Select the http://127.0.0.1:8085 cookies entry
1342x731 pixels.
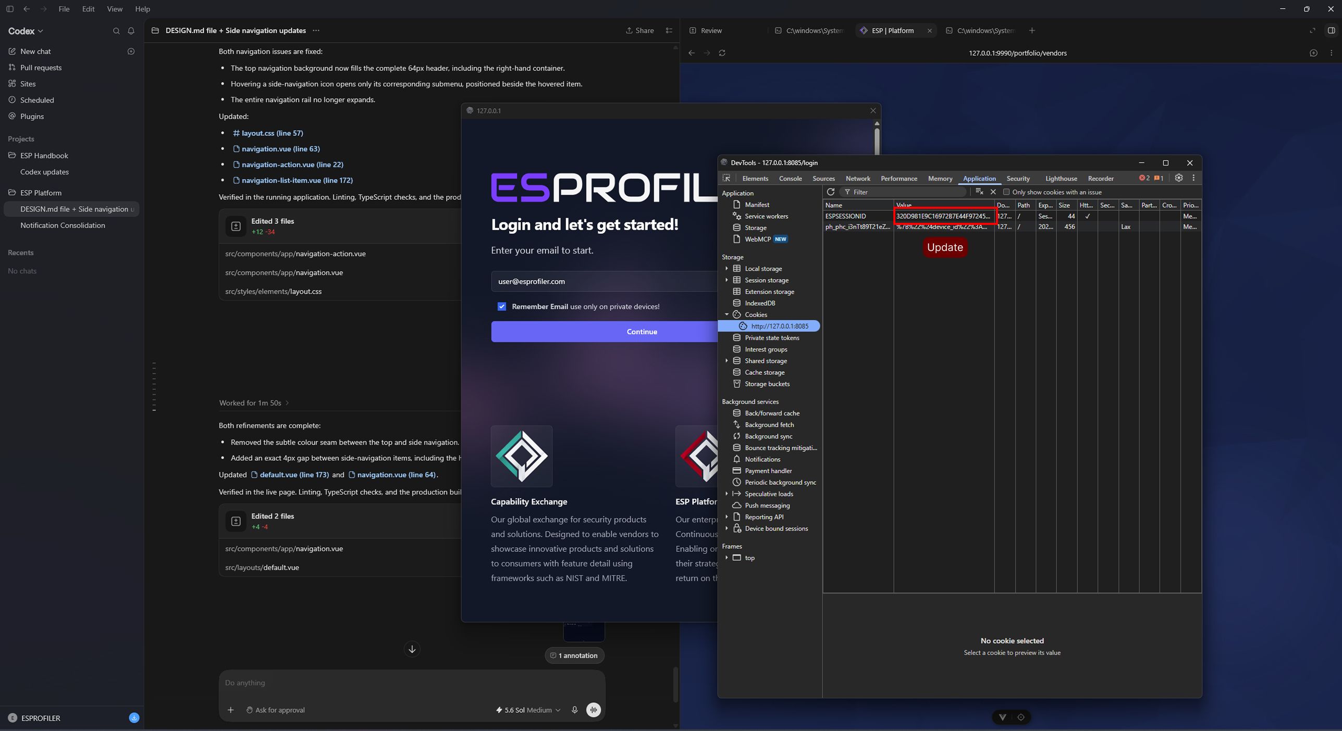point(769,326)
